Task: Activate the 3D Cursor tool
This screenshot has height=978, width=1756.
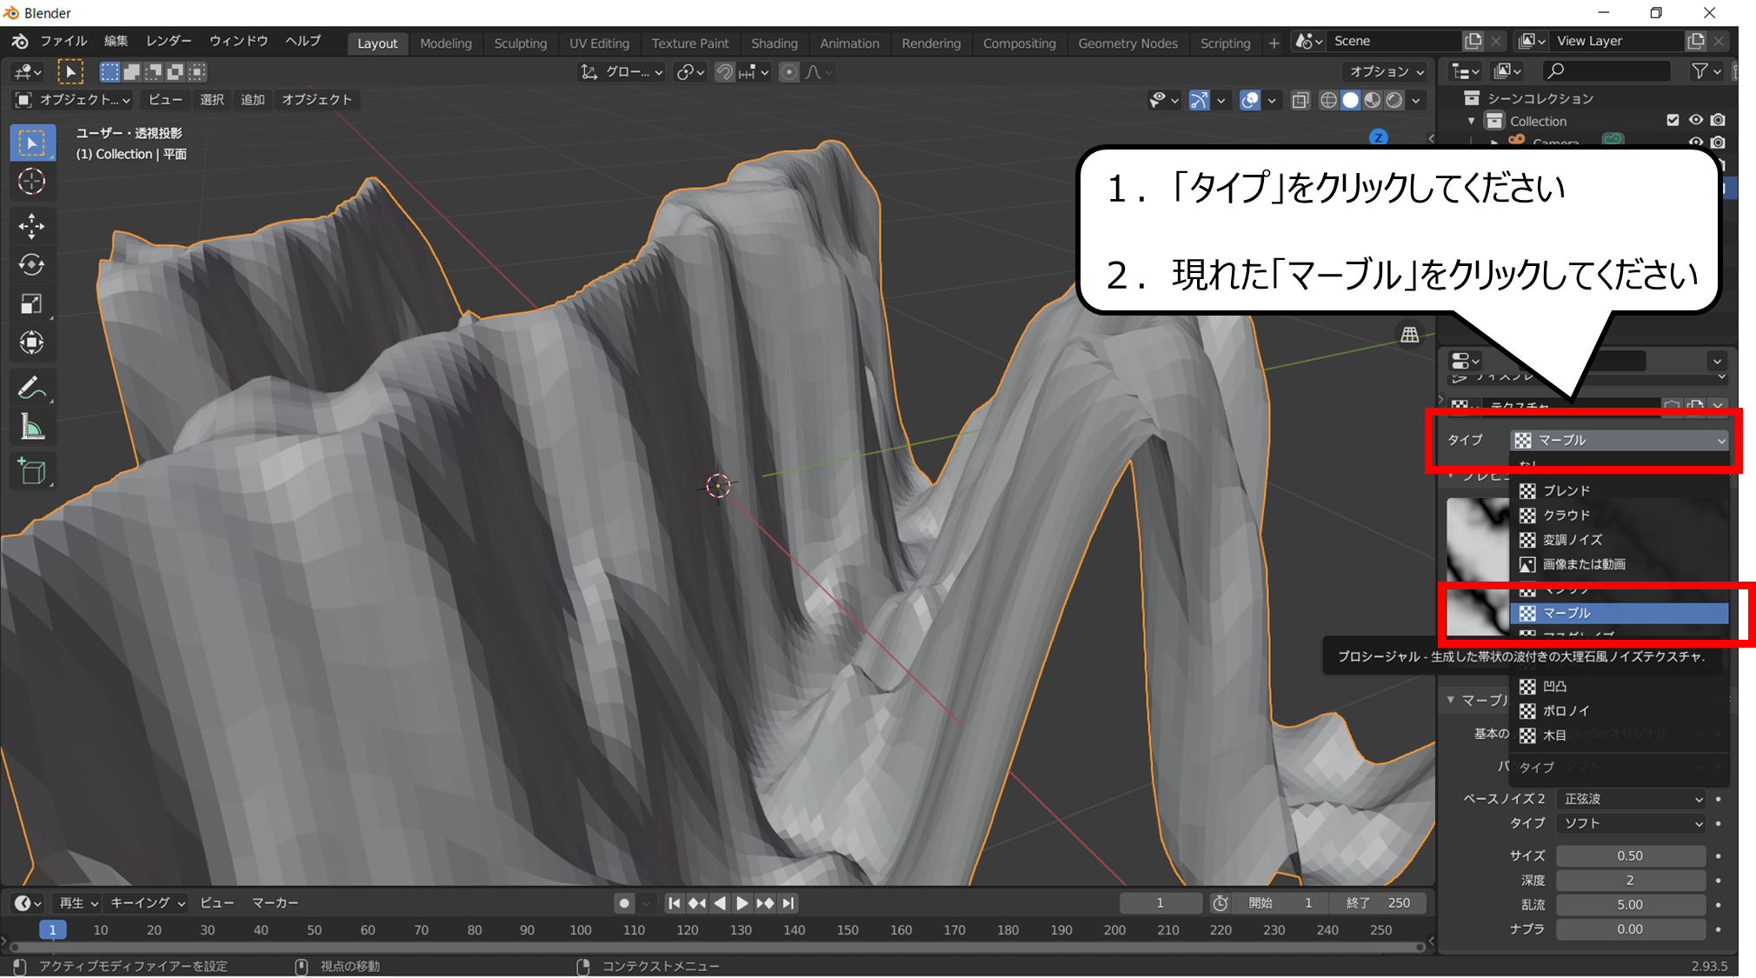Action: pyautogui.click(x=32, y=182)
